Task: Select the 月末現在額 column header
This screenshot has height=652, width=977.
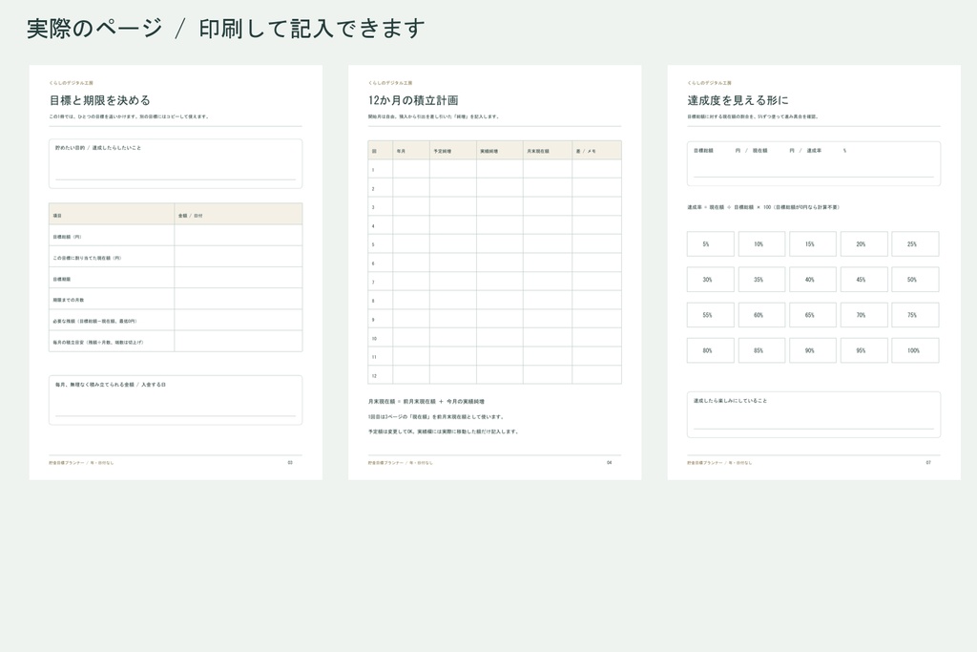Action: (548, 150)
